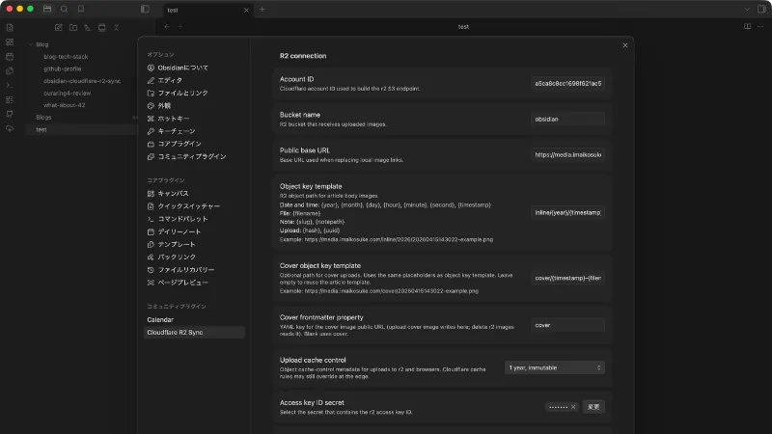Screen dimensions: 772x434
Task: Click the cloud sync ribbon icon
Action: (10, 128)
